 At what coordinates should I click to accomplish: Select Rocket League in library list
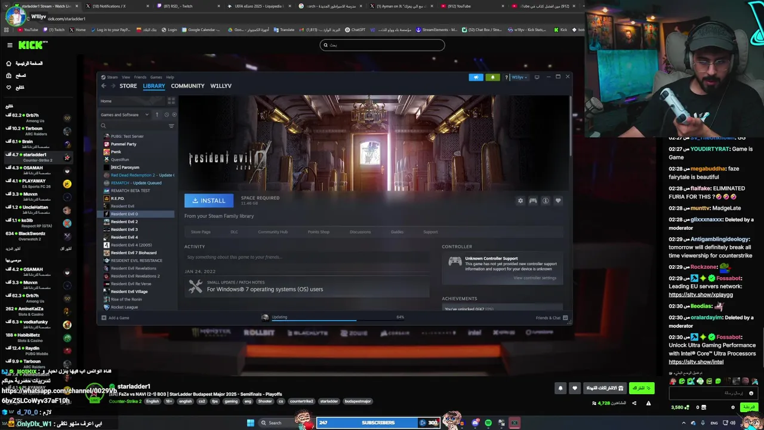tap(124, 307)
